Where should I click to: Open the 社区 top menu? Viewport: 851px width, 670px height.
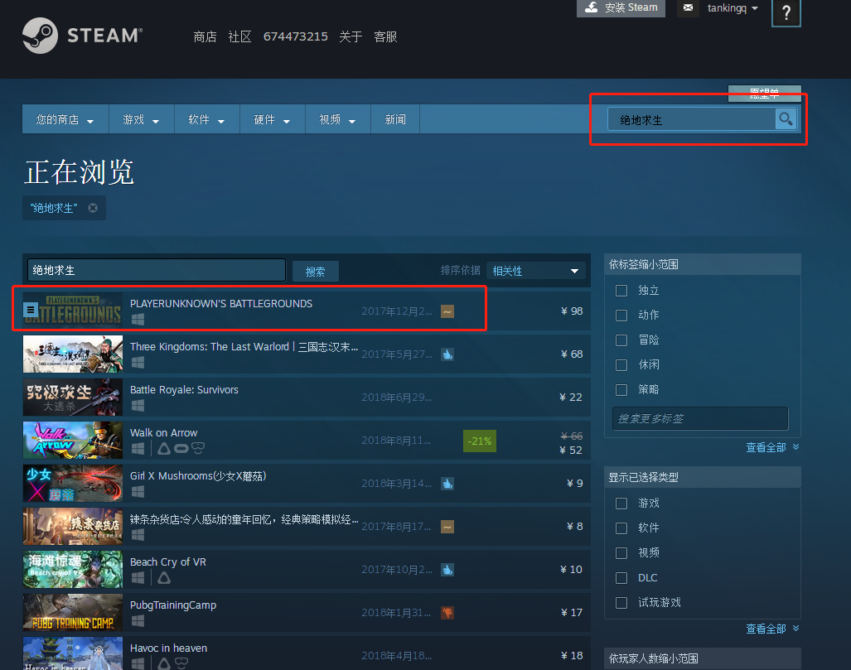coord(239,37)
